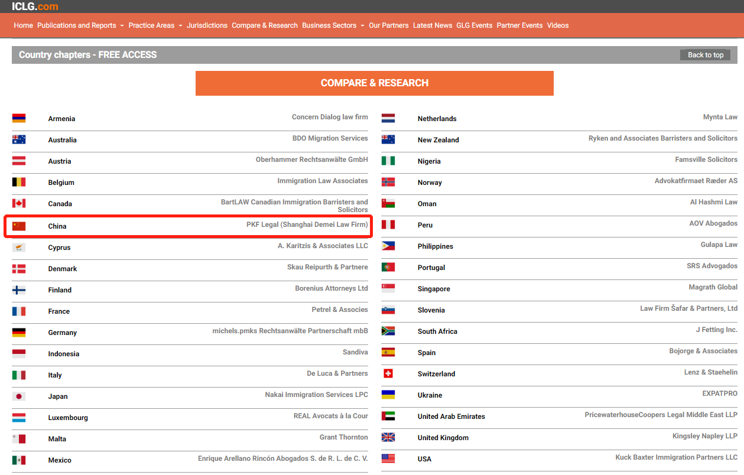Image resolution: width=744 pixels, height=475 pixels.
Task: Open Videos nav item
Action: (558, 25)
